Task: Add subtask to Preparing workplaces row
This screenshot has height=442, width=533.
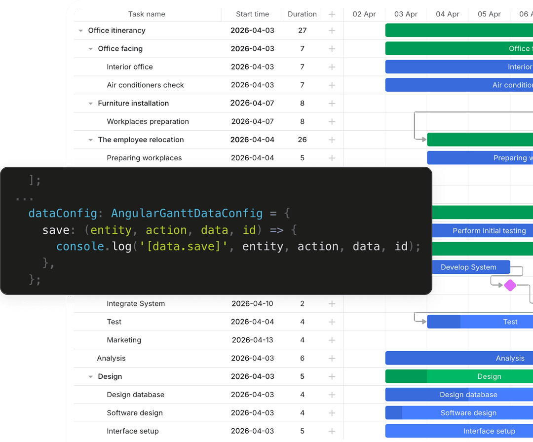Action: [x=332, y=158]
